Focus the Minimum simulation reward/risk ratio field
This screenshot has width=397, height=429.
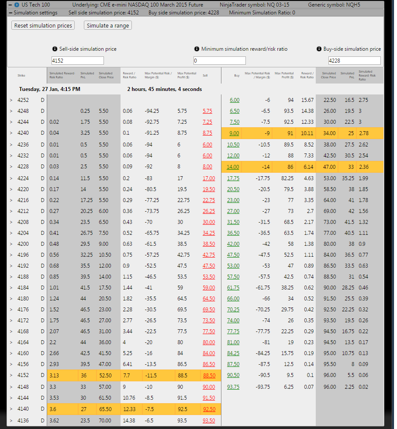(219, 60)
